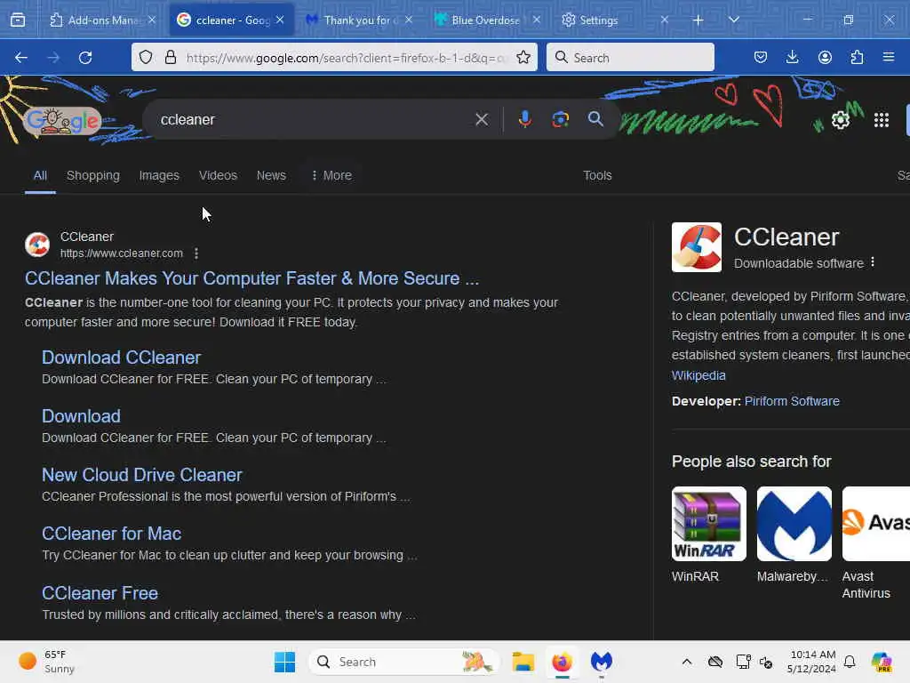The height and width of the screenshot is (683, 910).
Task: Select the News results filter
Action: 271,175
